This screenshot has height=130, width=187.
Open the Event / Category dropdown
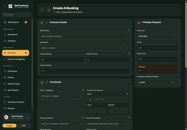59,96
